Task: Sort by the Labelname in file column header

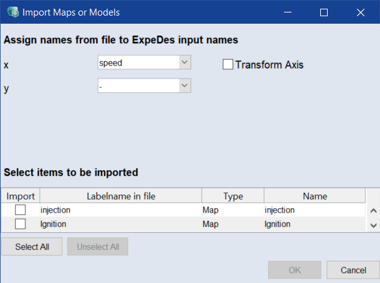Action: [121, 196]
